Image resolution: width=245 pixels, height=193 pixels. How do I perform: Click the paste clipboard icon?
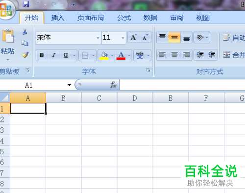(x=8, y=36)
